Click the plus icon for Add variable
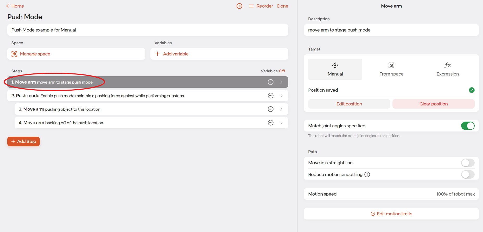This screenshot has width=483, height=232. click(x=157, y=54)
